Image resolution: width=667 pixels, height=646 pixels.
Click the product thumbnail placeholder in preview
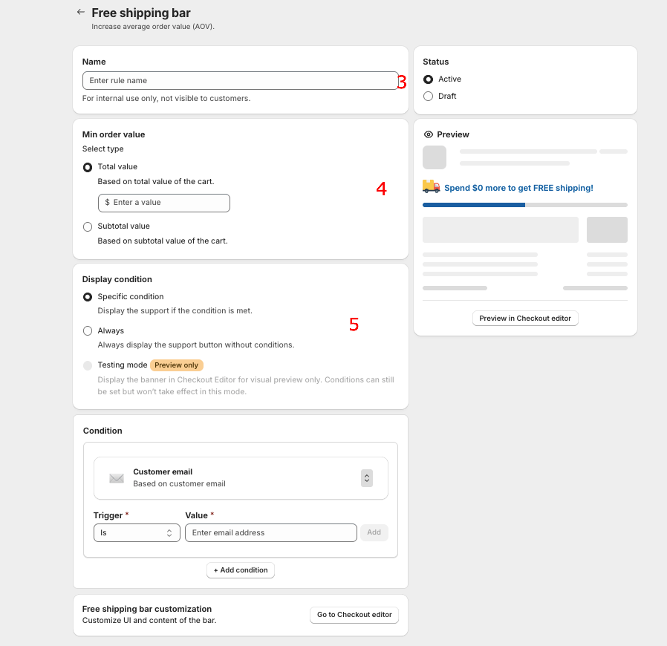[435, 157]
